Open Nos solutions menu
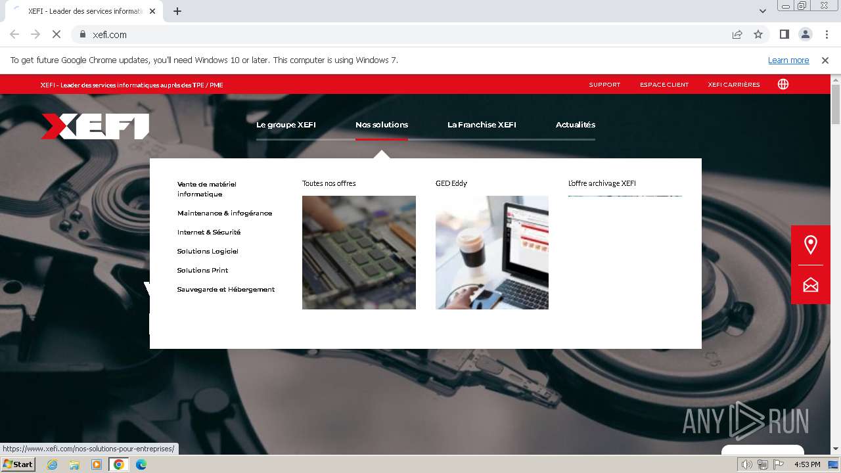This screenshot has height=473, width=841. [x=382, y=125]
